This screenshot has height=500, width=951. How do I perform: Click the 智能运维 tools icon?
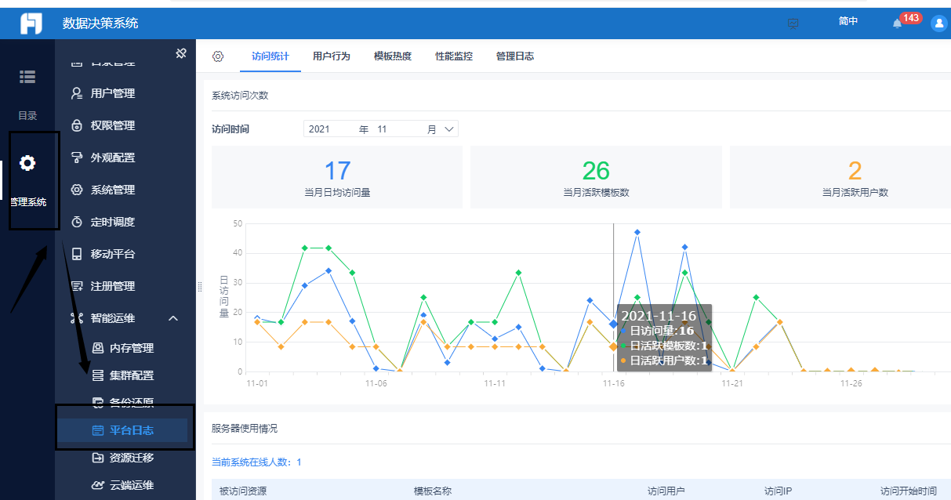coord(77,318)
